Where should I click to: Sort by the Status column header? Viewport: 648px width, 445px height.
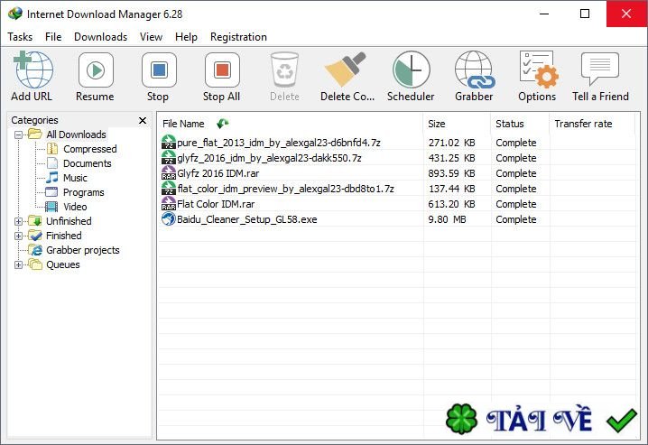[510, 124]
